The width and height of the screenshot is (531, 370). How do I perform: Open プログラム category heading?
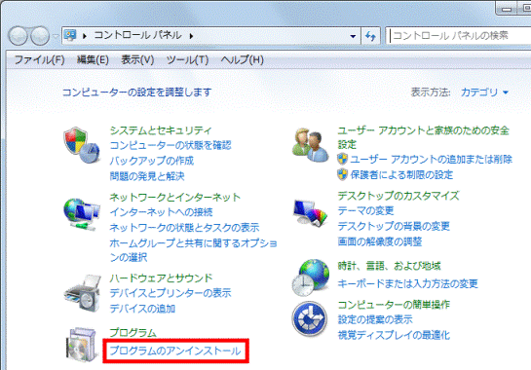tap(133, 333)
